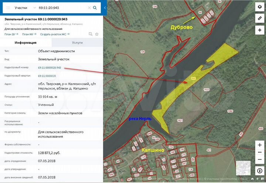The height and width of the screenshot is (183, 266).
Task: Zoom in on the map
Action: [x=259, y=145]
